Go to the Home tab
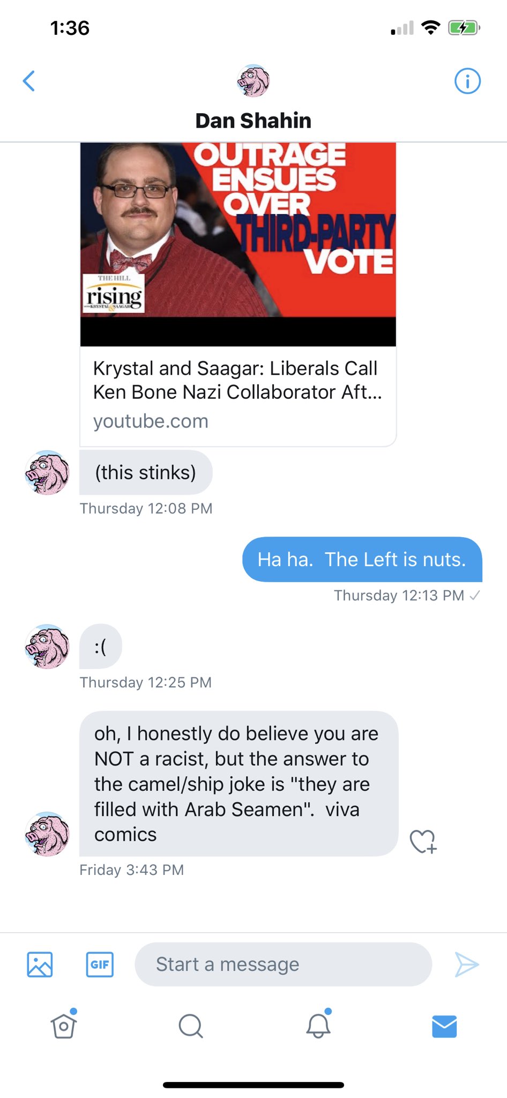This screenshot has width=507, height=1098. 64,1025
